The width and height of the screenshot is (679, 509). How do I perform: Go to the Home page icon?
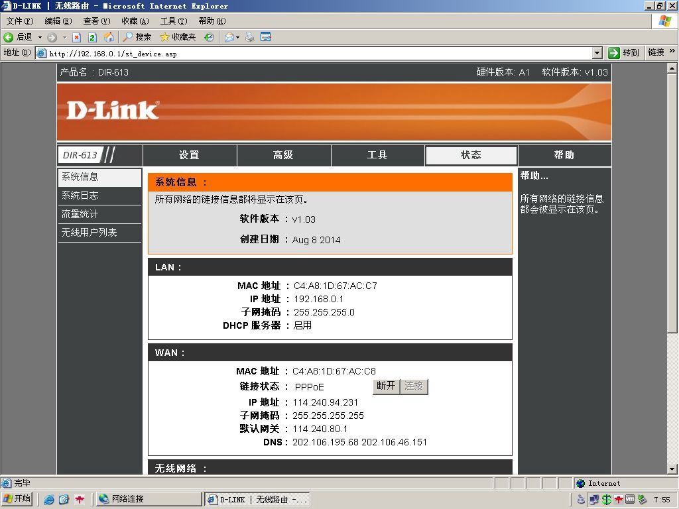click(x=109, y=37)
